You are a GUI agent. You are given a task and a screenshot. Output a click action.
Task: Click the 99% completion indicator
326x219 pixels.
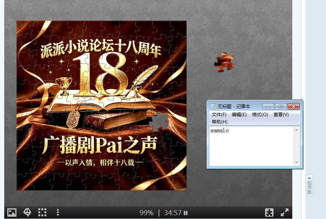tap(147, 213)
